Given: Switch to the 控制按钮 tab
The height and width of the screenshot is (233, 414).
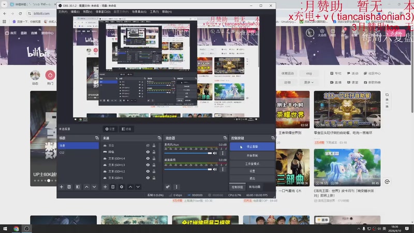Looking at the screenshot, I should click(238, 187).
